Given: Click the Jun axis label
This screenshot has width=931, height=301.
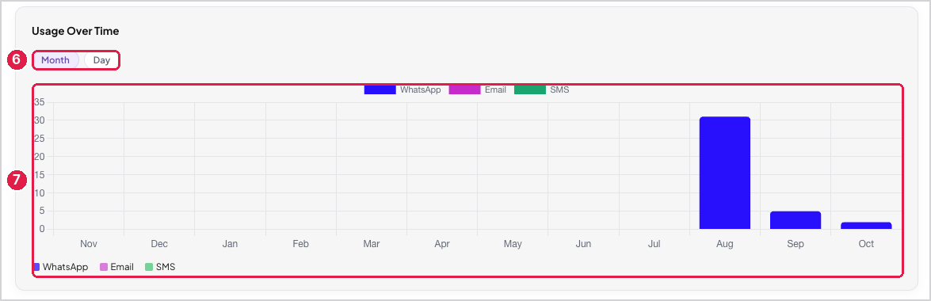Looking at the screenshot, I should [x=583, y=244].
